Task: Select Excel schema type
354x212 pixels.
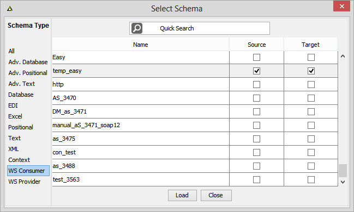Action: (x=15, y=116)
